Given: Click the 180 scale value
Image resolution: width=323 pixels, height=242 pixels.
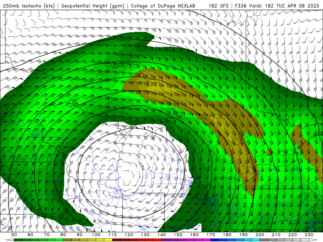Looking at the screenshot, I should coord(227,235).
